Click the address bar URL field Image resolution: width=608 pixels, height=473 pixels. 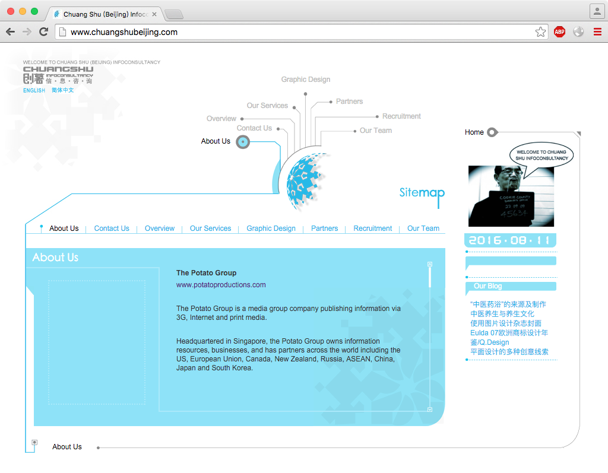tap(297, 32)
